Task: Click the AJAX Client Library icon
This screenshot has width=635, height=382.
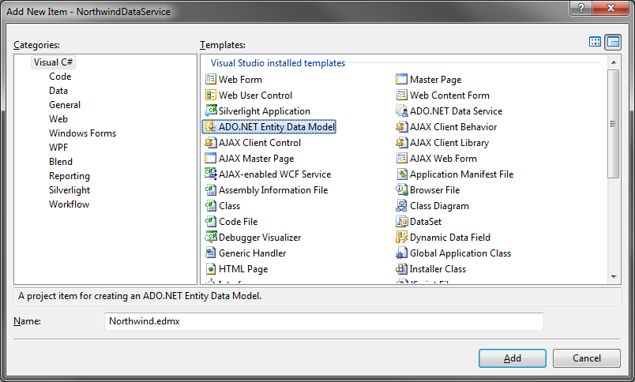Action: [x=401, y=142]
